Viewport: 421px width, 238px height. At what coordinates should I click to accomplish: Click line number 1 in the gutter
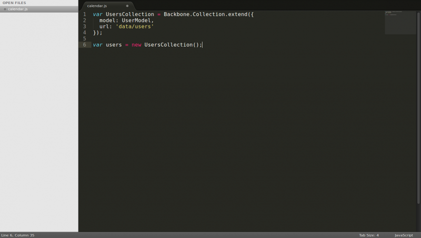coord(84,14)
